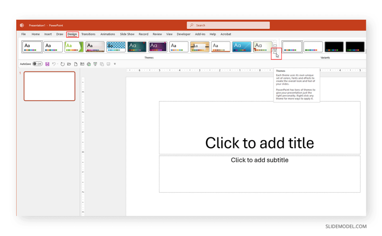
Task: Click the Email envelope icon
Action: tap(82, 64)
